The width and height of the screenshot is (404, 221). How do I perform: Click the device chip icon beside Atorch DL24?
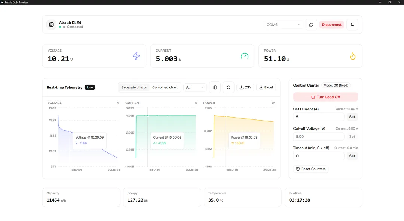[x=51, y=25]
